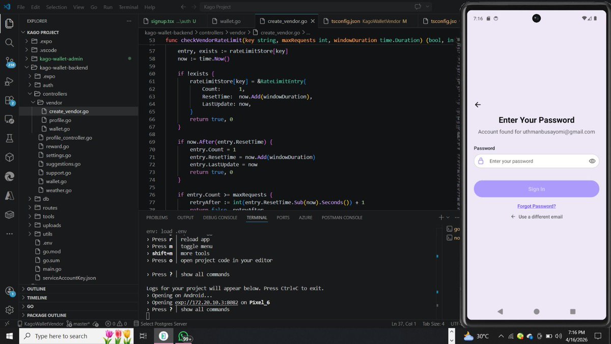This screenshot has height=344, width=611.
Task: Open WhatsApp from the taskbar
Action: pos(183,336)
